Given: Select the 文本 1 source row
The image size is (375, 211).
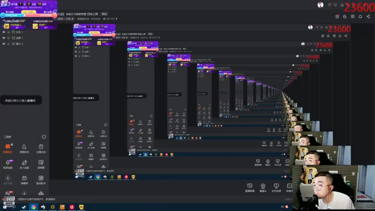Looking at the screenshot, I should [25, 32].
